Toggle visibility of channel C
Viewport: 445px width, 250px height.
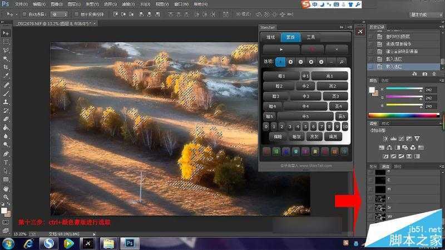pos(371,180)
